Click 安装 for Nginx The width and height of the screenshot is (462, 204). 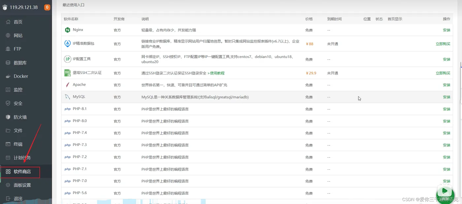click(446, 30)
